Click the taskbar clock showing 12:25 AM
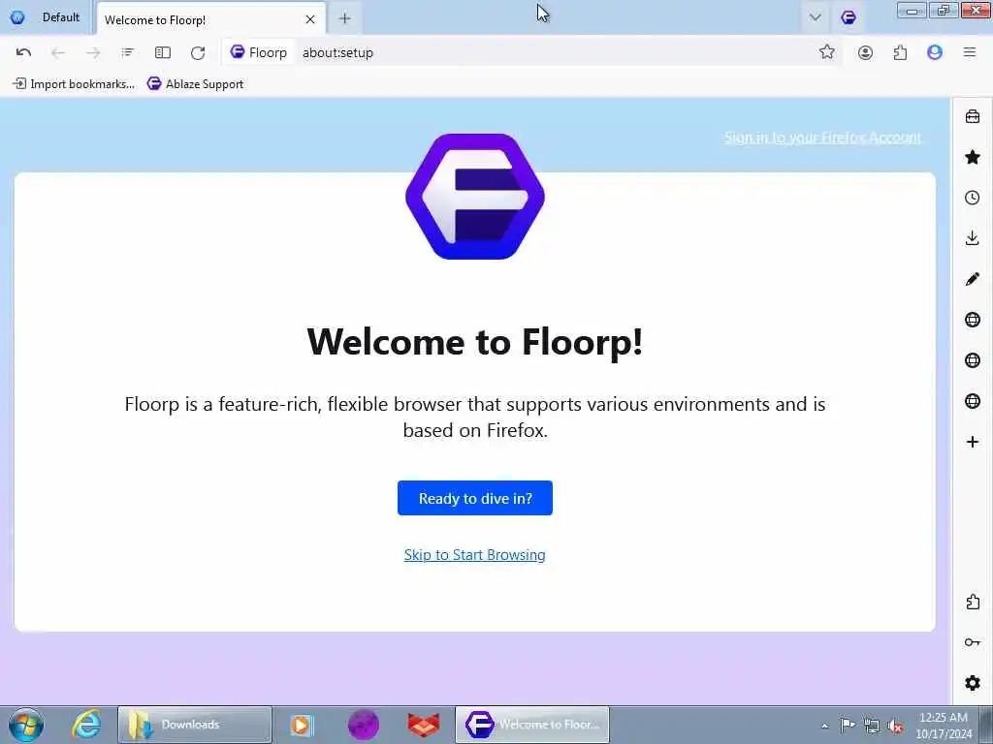Image resolution: width=993 pixels, height=744 pixels. tap(943, 725)
